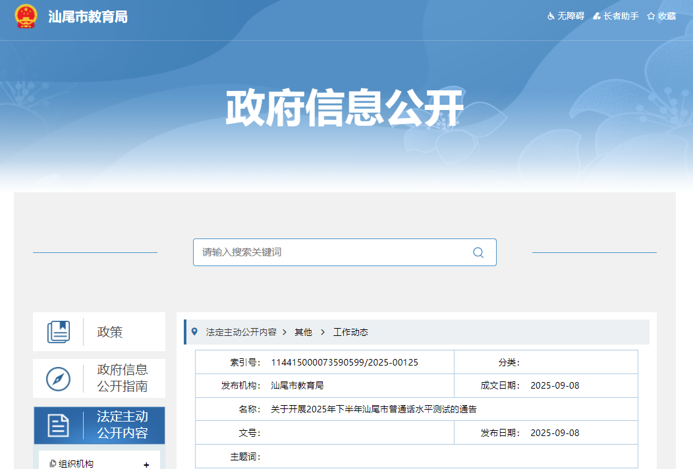Select 其他 in the breadcrumb path

[x=303, y=332]
